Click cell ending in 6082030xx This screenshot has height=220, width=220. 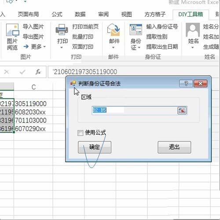[x=33, y=112]
